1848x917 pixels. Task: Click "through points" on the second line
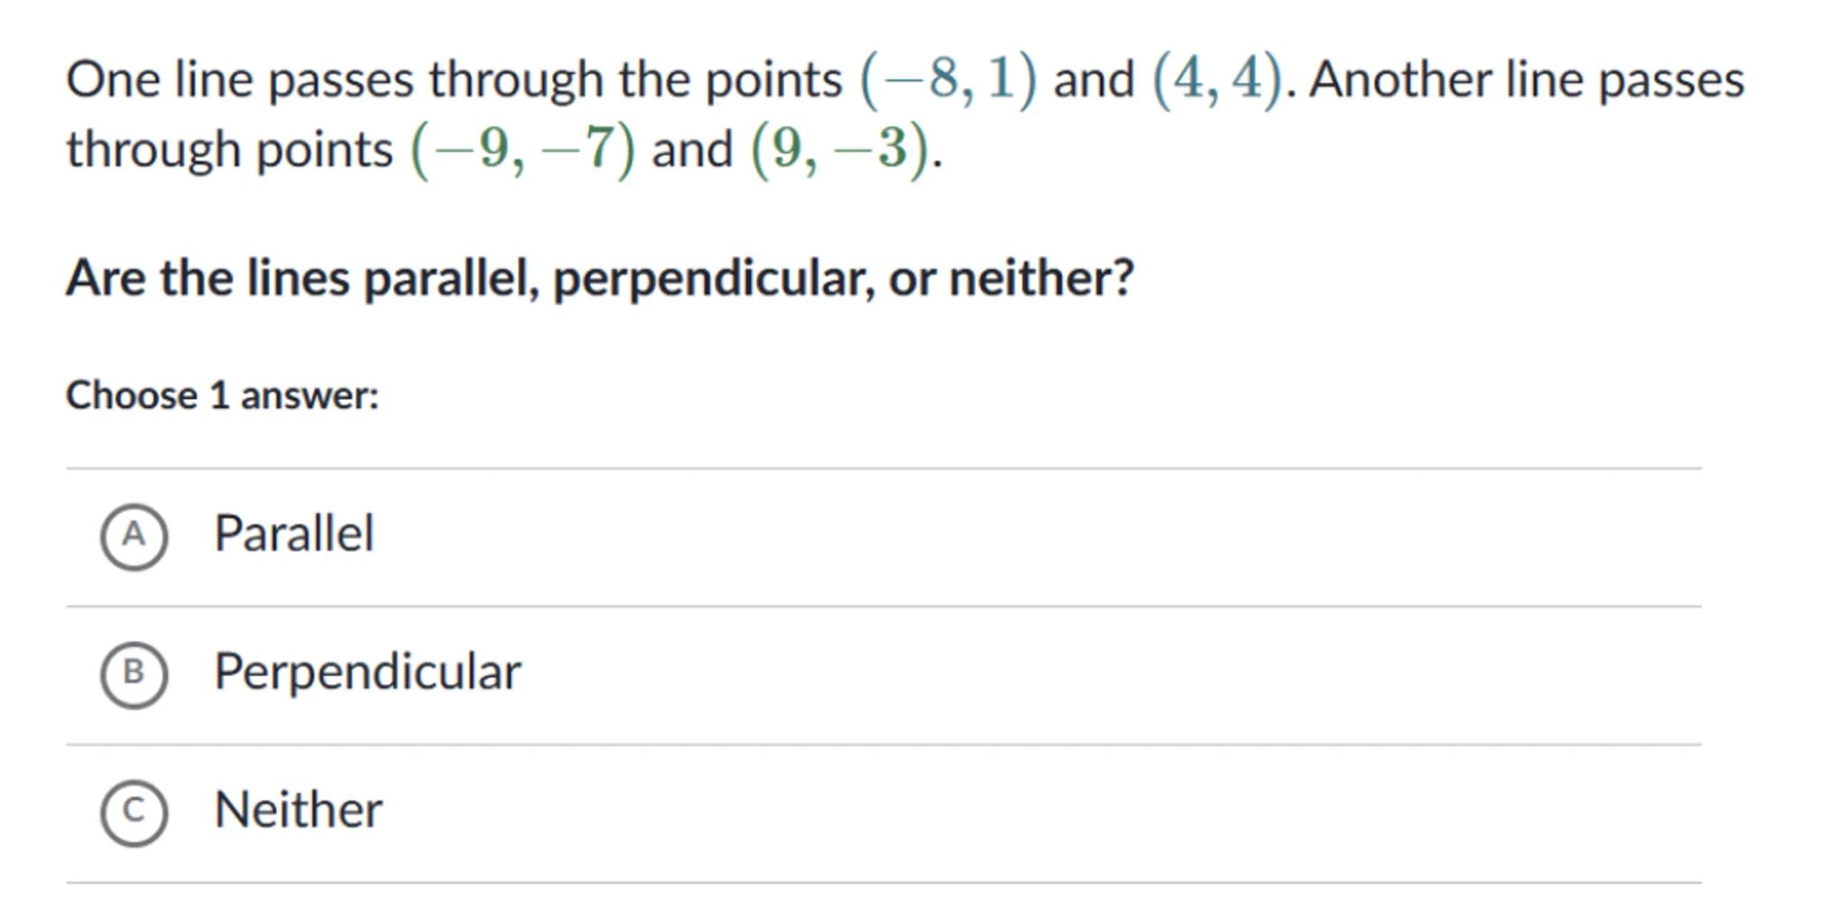point(229,149)
